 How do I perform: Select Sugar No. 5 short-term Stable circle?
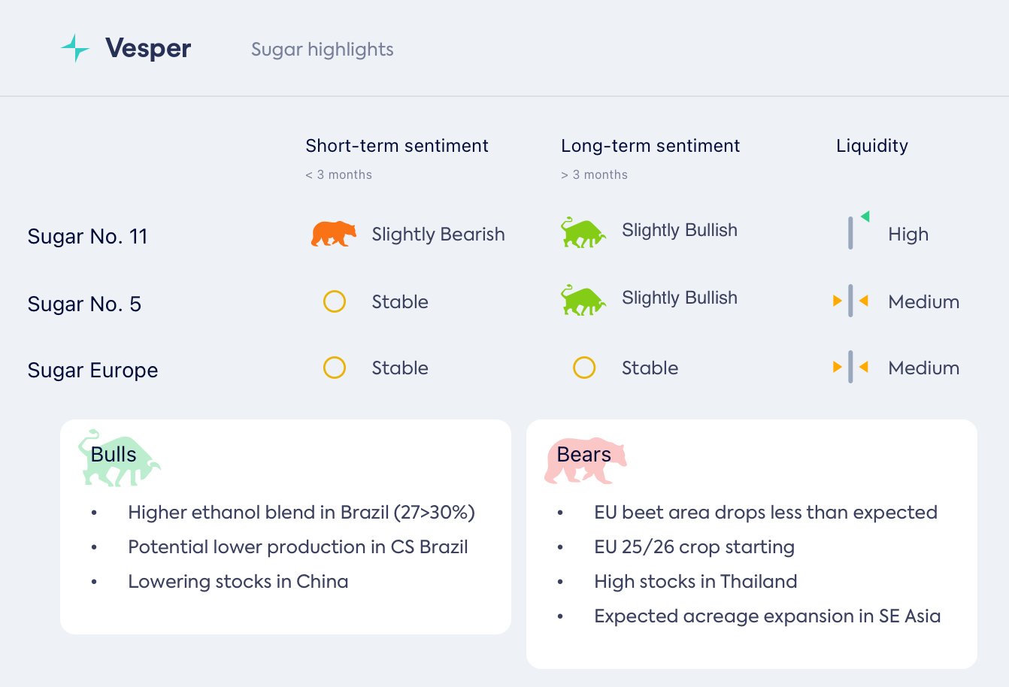point(335,301)
